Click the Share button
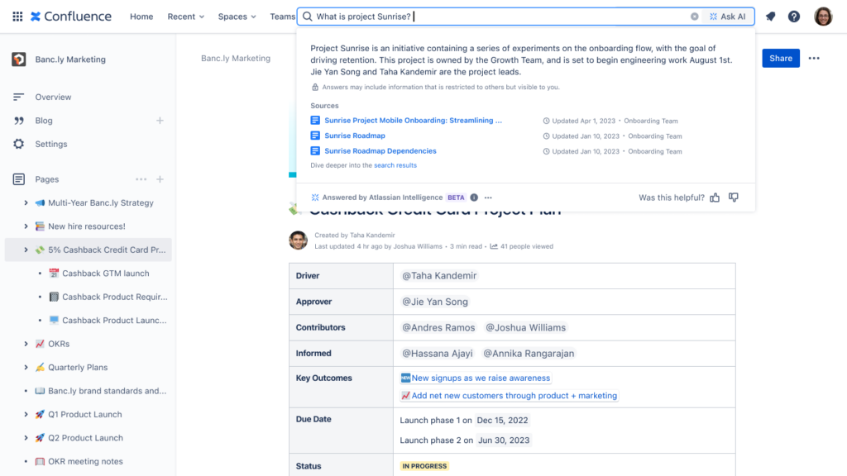Viewport: 847px width, 476px height. pos(781,58)
